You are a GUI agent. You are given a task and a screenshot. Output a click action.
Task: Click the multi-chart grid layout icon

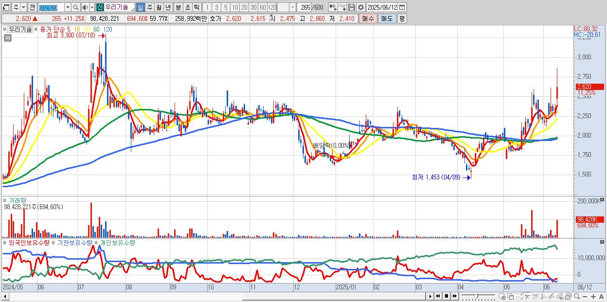pyautogui.click(x=502, y=296)
